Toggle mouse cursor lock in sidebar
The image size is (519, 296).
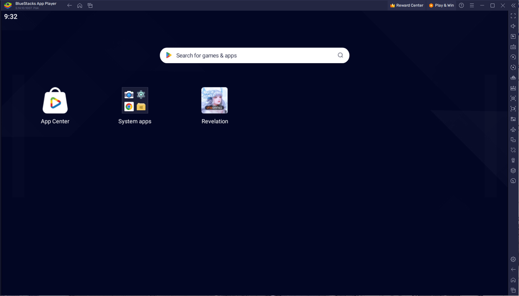tap(513, 36)
